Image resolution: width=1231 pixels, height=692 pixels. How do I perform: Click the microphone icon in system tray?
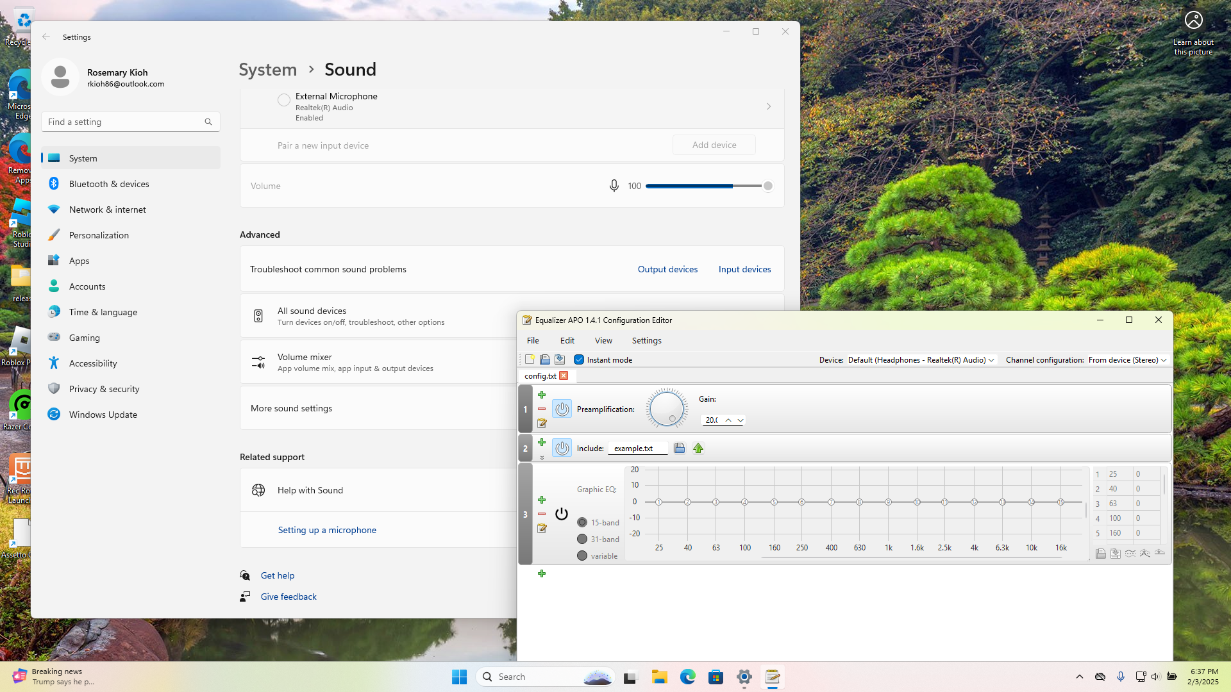(1121, 677)
